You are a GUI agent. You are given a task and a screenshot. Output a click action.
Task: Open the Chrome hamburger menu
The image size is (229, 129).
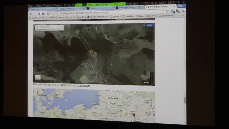[x=183, y=11]
